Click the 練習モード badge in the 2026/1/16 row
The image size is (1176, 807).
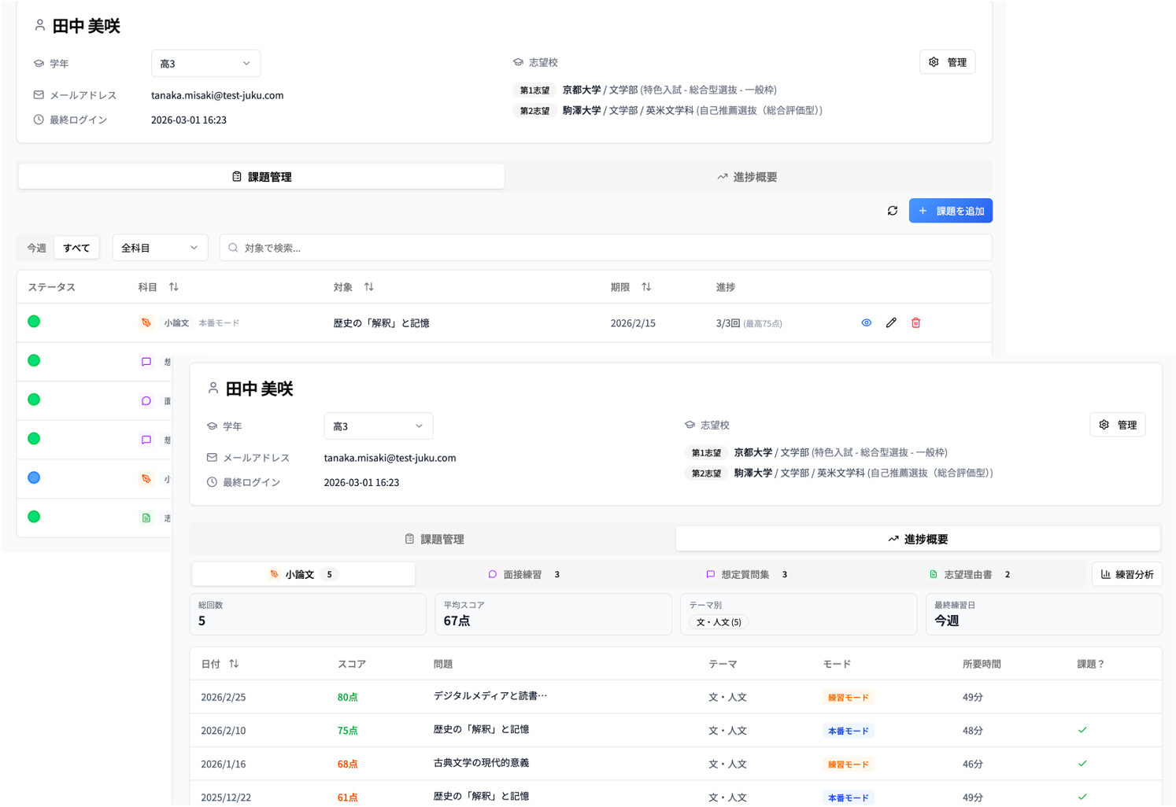849,765
